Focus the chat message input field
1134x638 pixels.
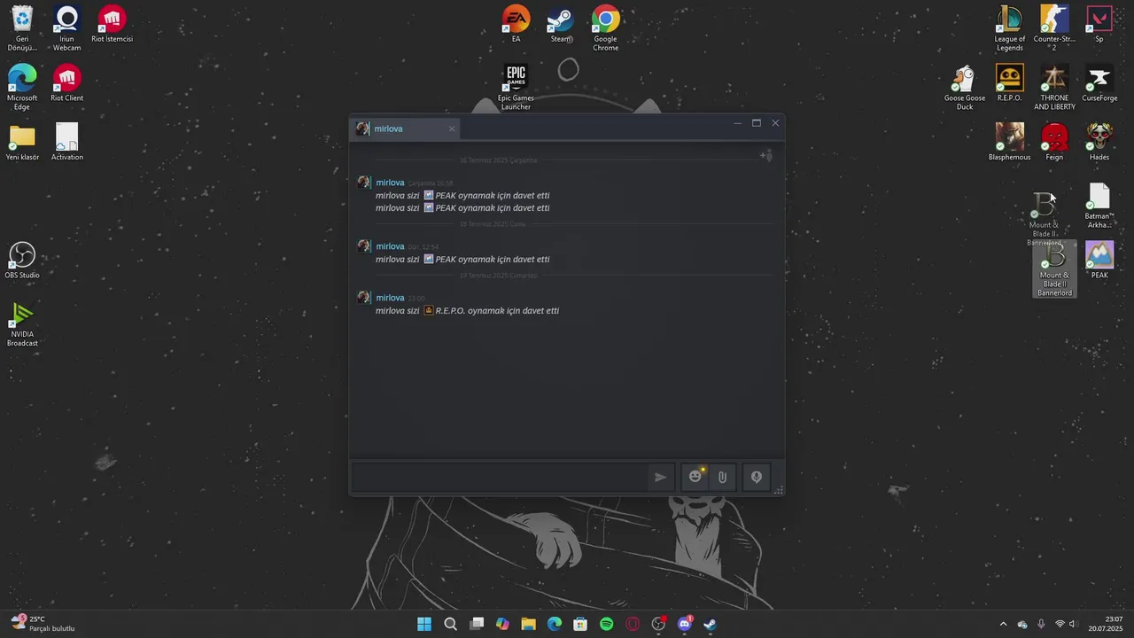pos(501,477)
